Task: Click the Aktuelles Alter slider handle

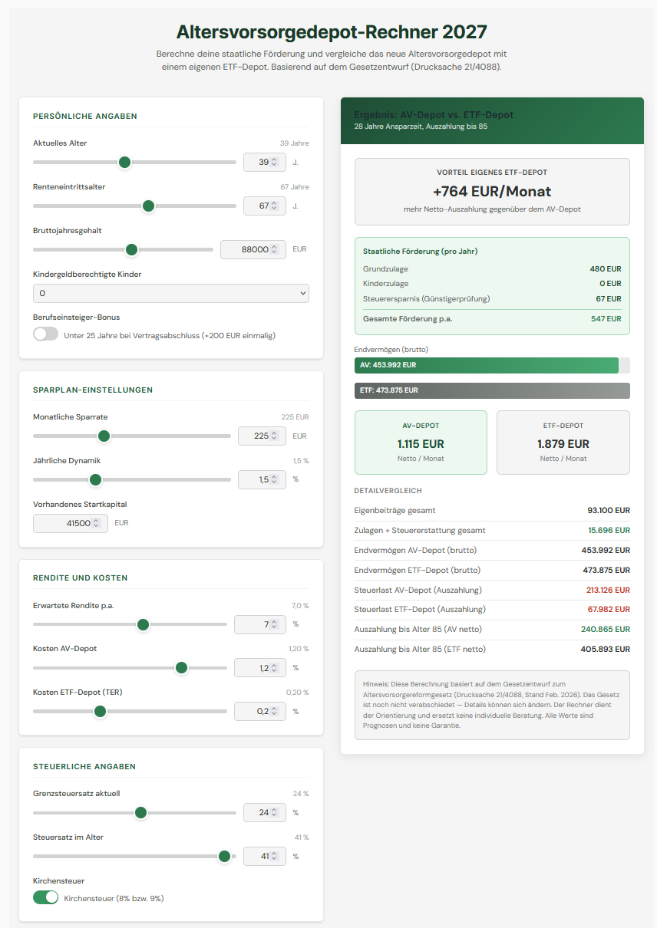Action: click(x=124, y=162)
